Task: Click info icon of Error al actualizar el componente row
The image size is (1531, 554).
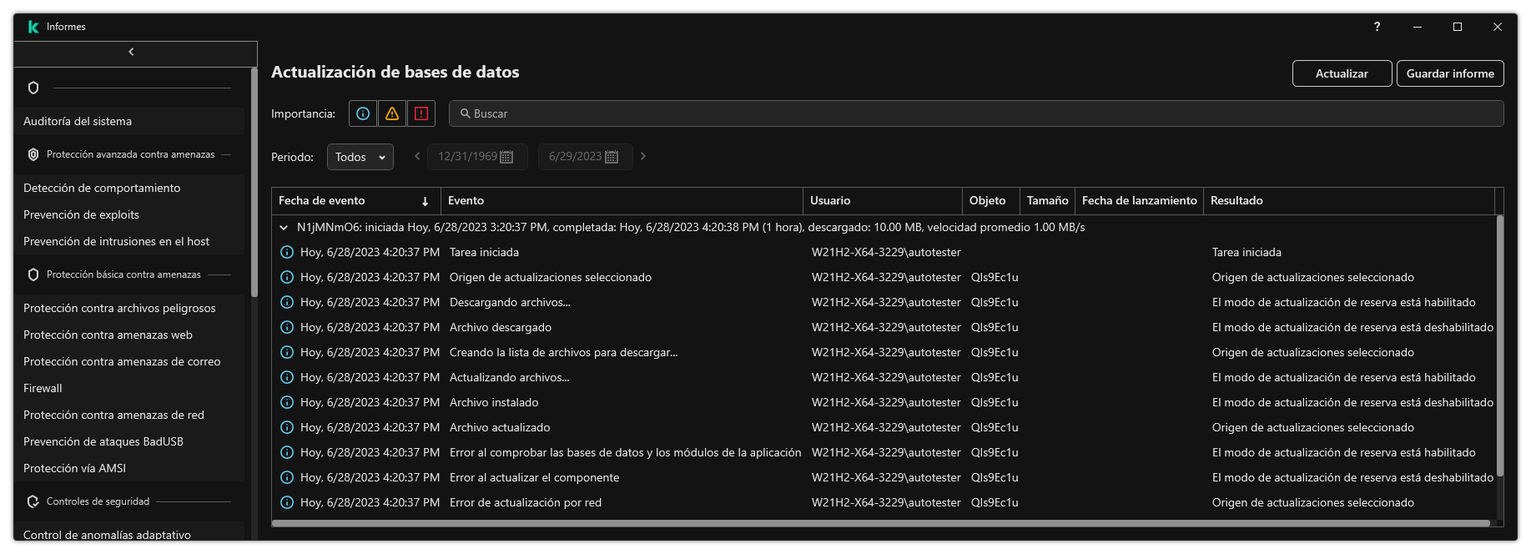Action: (287, 477)
